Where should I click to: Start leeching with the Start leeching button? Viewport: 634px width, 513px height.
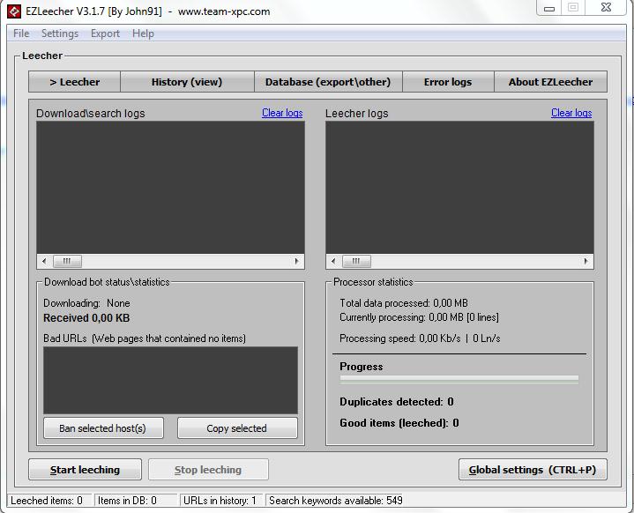(85, 469)
